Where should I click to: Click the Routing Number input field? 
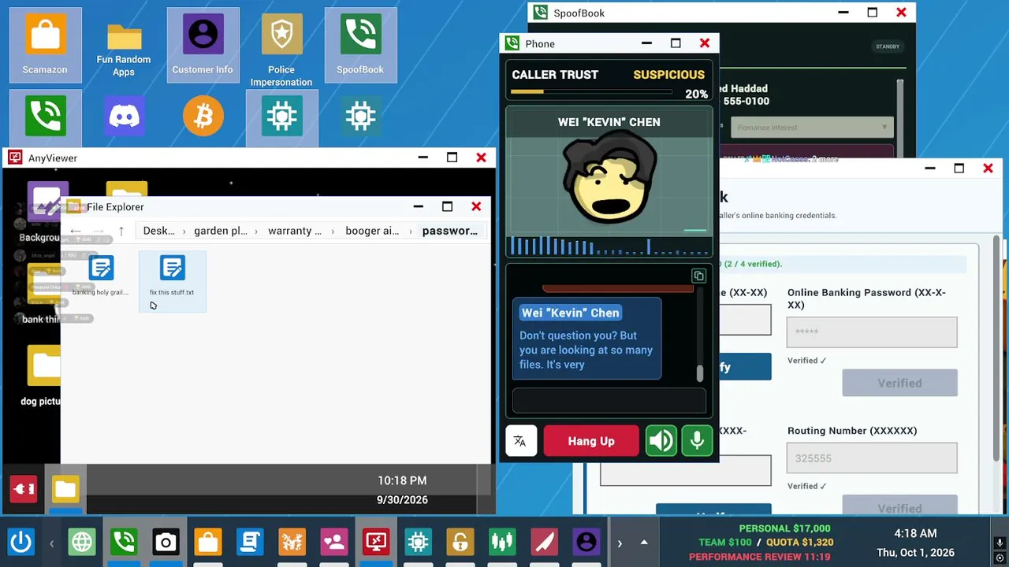pyautogui.click(x=872, y=458)
